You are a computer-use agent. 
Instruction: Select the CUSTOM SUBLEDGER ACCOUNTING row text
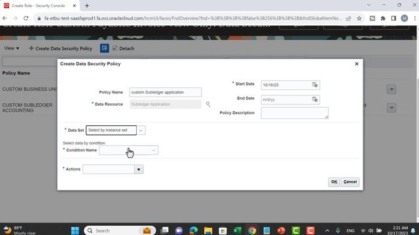tap(27, 108)
